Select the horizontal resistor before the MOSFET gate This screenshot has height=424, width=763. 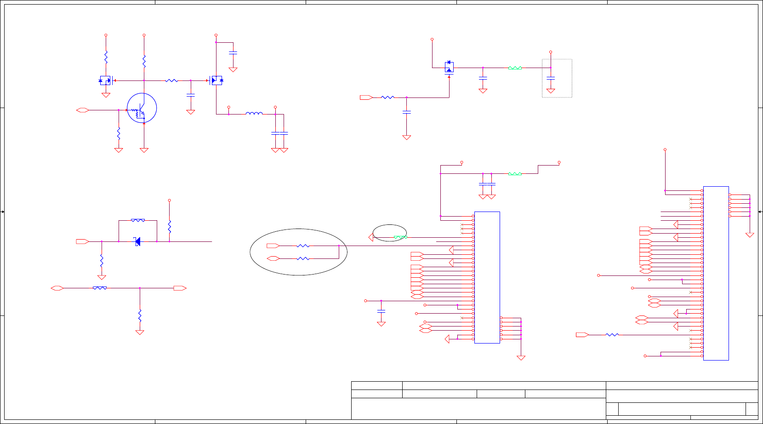[171, 80]
